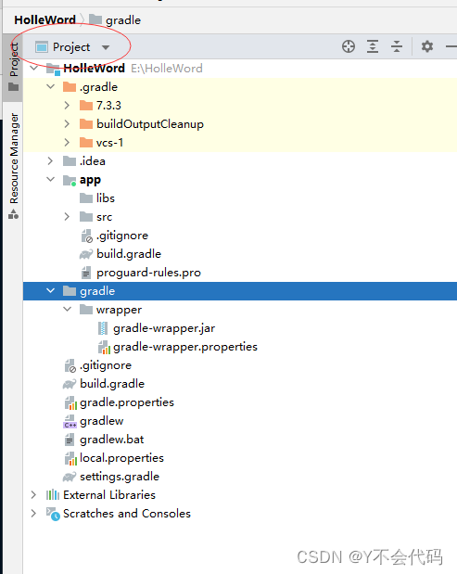The image size is (457, 574).
Task: Expand the src folder
Action: (67, 217)
